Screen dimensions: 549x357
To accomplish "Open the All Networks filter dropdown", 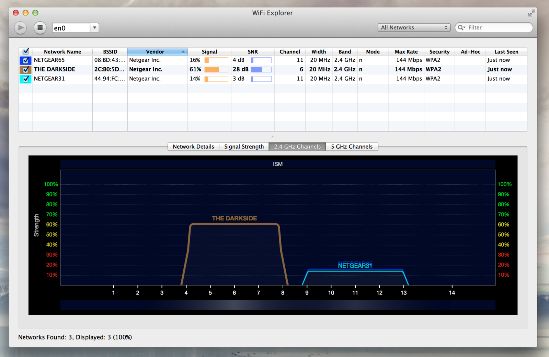I will (414, 27).
